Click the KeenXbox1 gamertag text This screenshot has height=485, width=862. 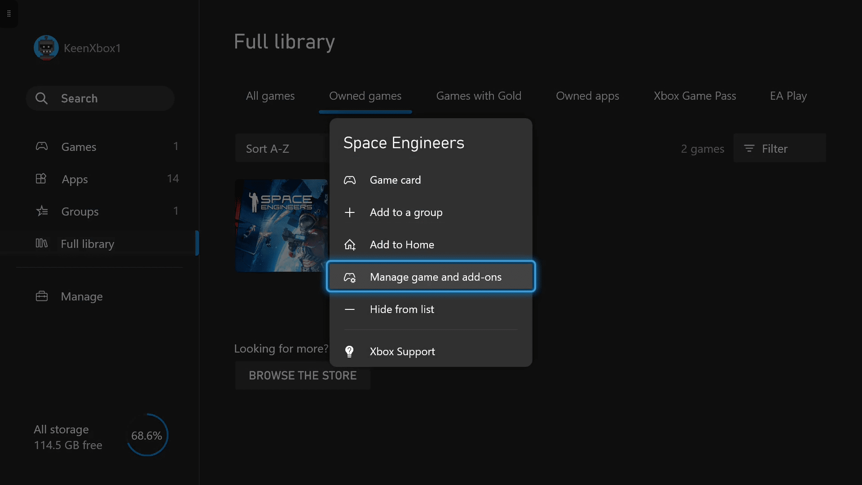[92, 48]
